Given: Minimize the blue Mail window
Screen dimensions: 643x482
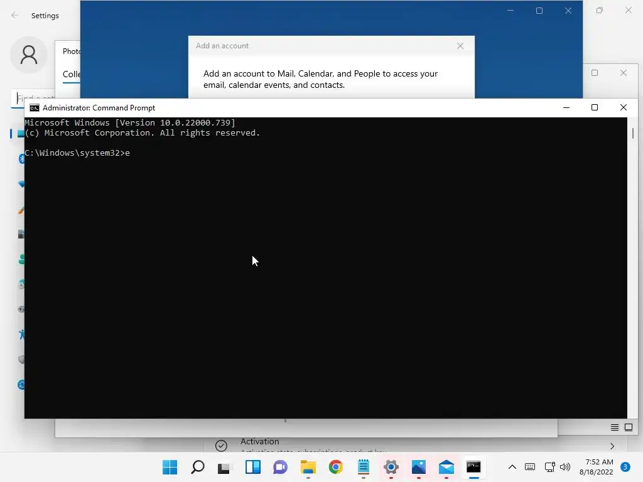Looking at the screenshot, I should (x=511, y=11).
